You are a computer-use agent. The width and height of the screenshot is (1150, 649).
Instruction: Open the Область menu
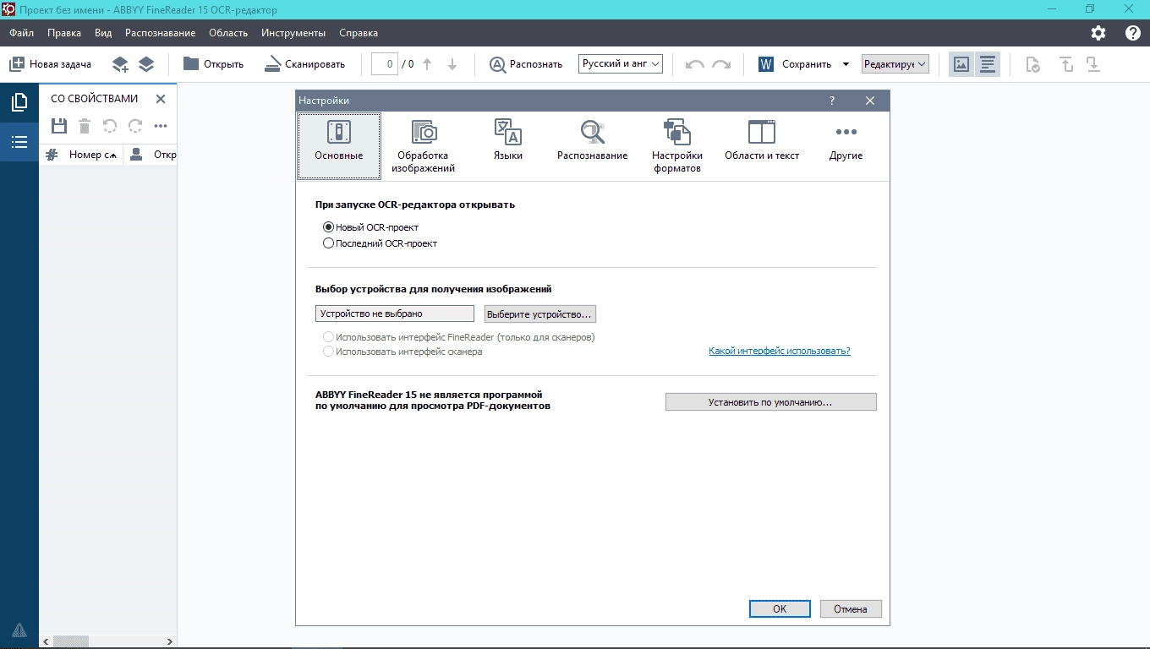pos(228,33)
